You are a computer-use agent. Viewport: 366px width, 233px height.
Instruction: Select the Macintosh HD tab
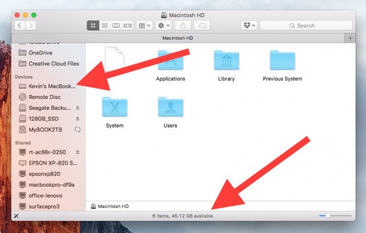point(178,38)
